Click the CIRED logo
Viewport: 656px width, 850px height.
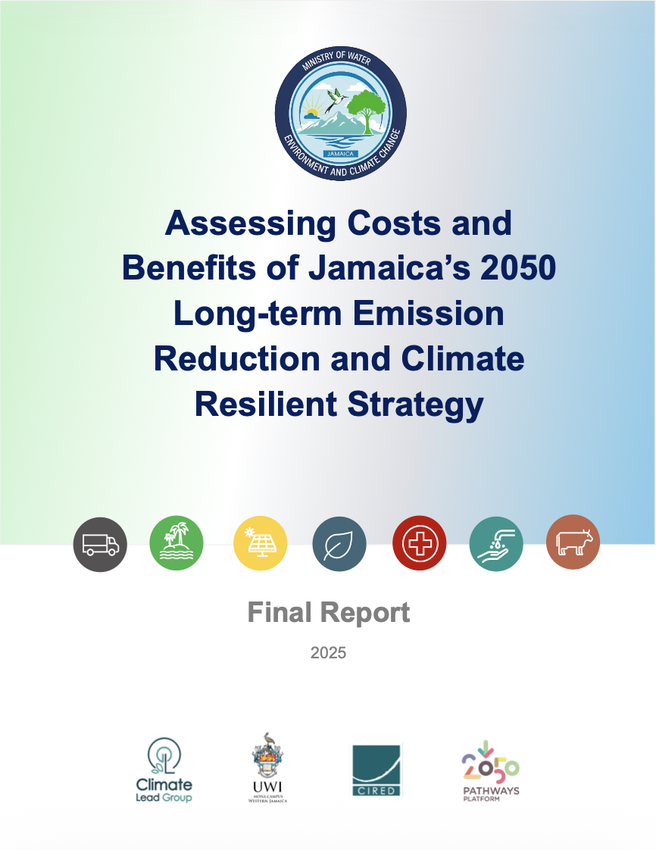click(x=376, y=770)
